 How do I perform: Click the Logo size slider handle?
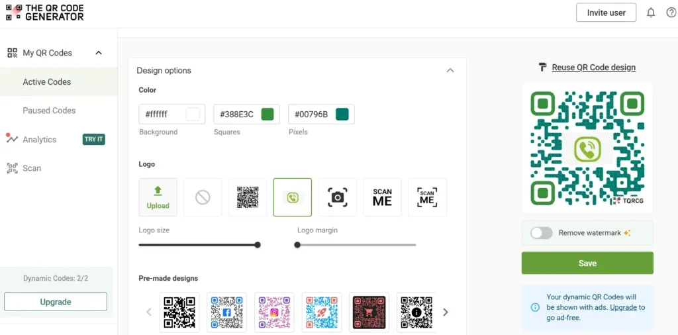coord(258,245)
